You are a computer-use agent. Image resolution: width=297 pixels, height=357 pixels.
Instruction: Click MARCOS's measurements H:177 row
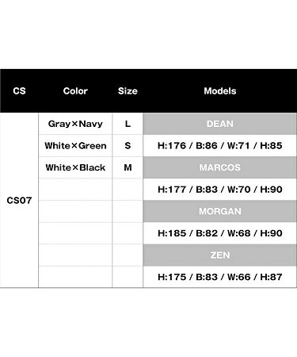click(x=220, y=190)
